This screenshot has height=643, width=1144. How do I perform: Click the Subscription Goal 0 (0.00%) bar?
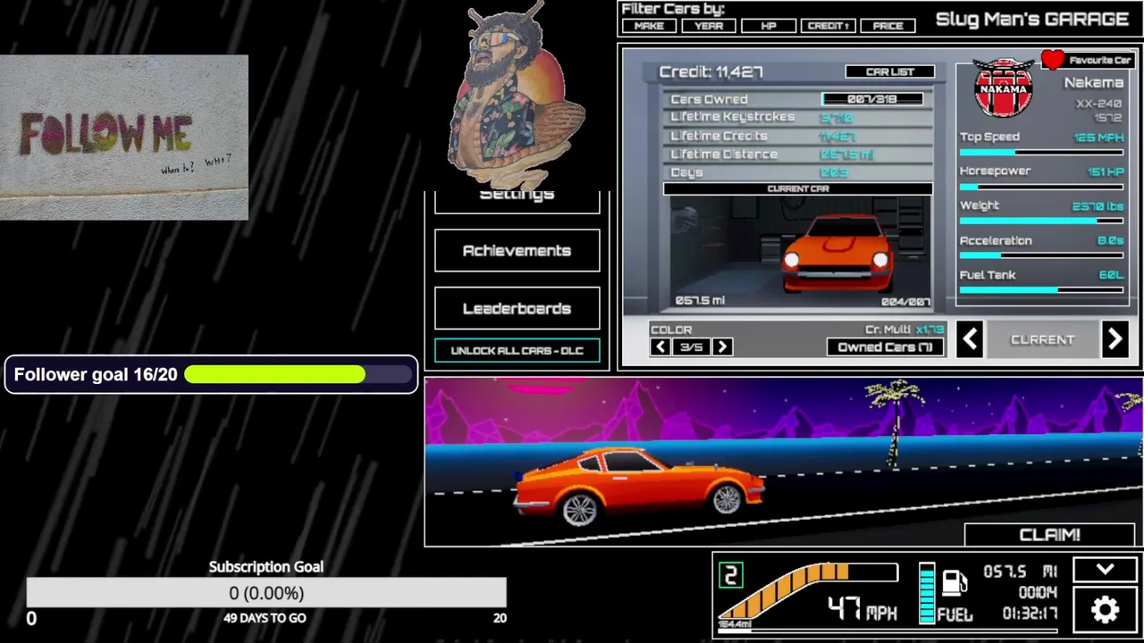click(x=266, y=593)
